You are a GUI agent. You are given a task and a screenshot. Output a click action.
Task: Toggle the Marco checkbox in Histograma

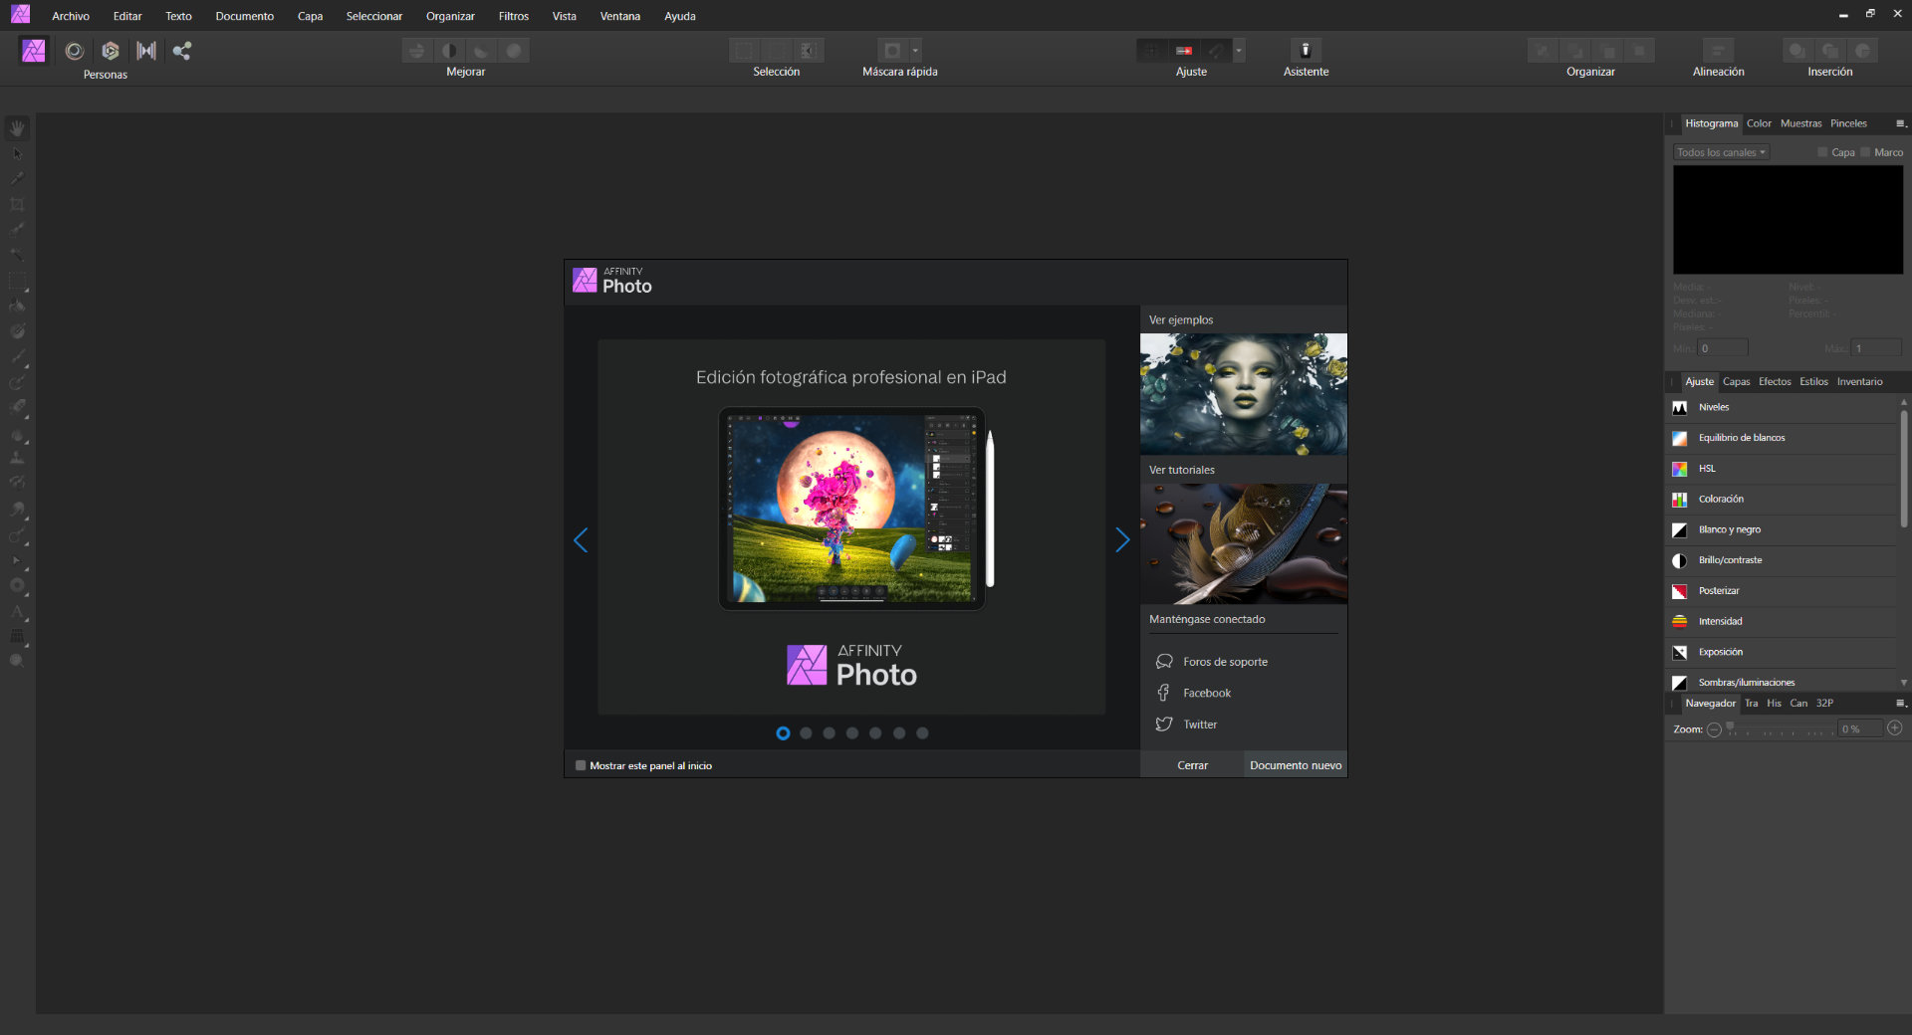[1865, 152]
